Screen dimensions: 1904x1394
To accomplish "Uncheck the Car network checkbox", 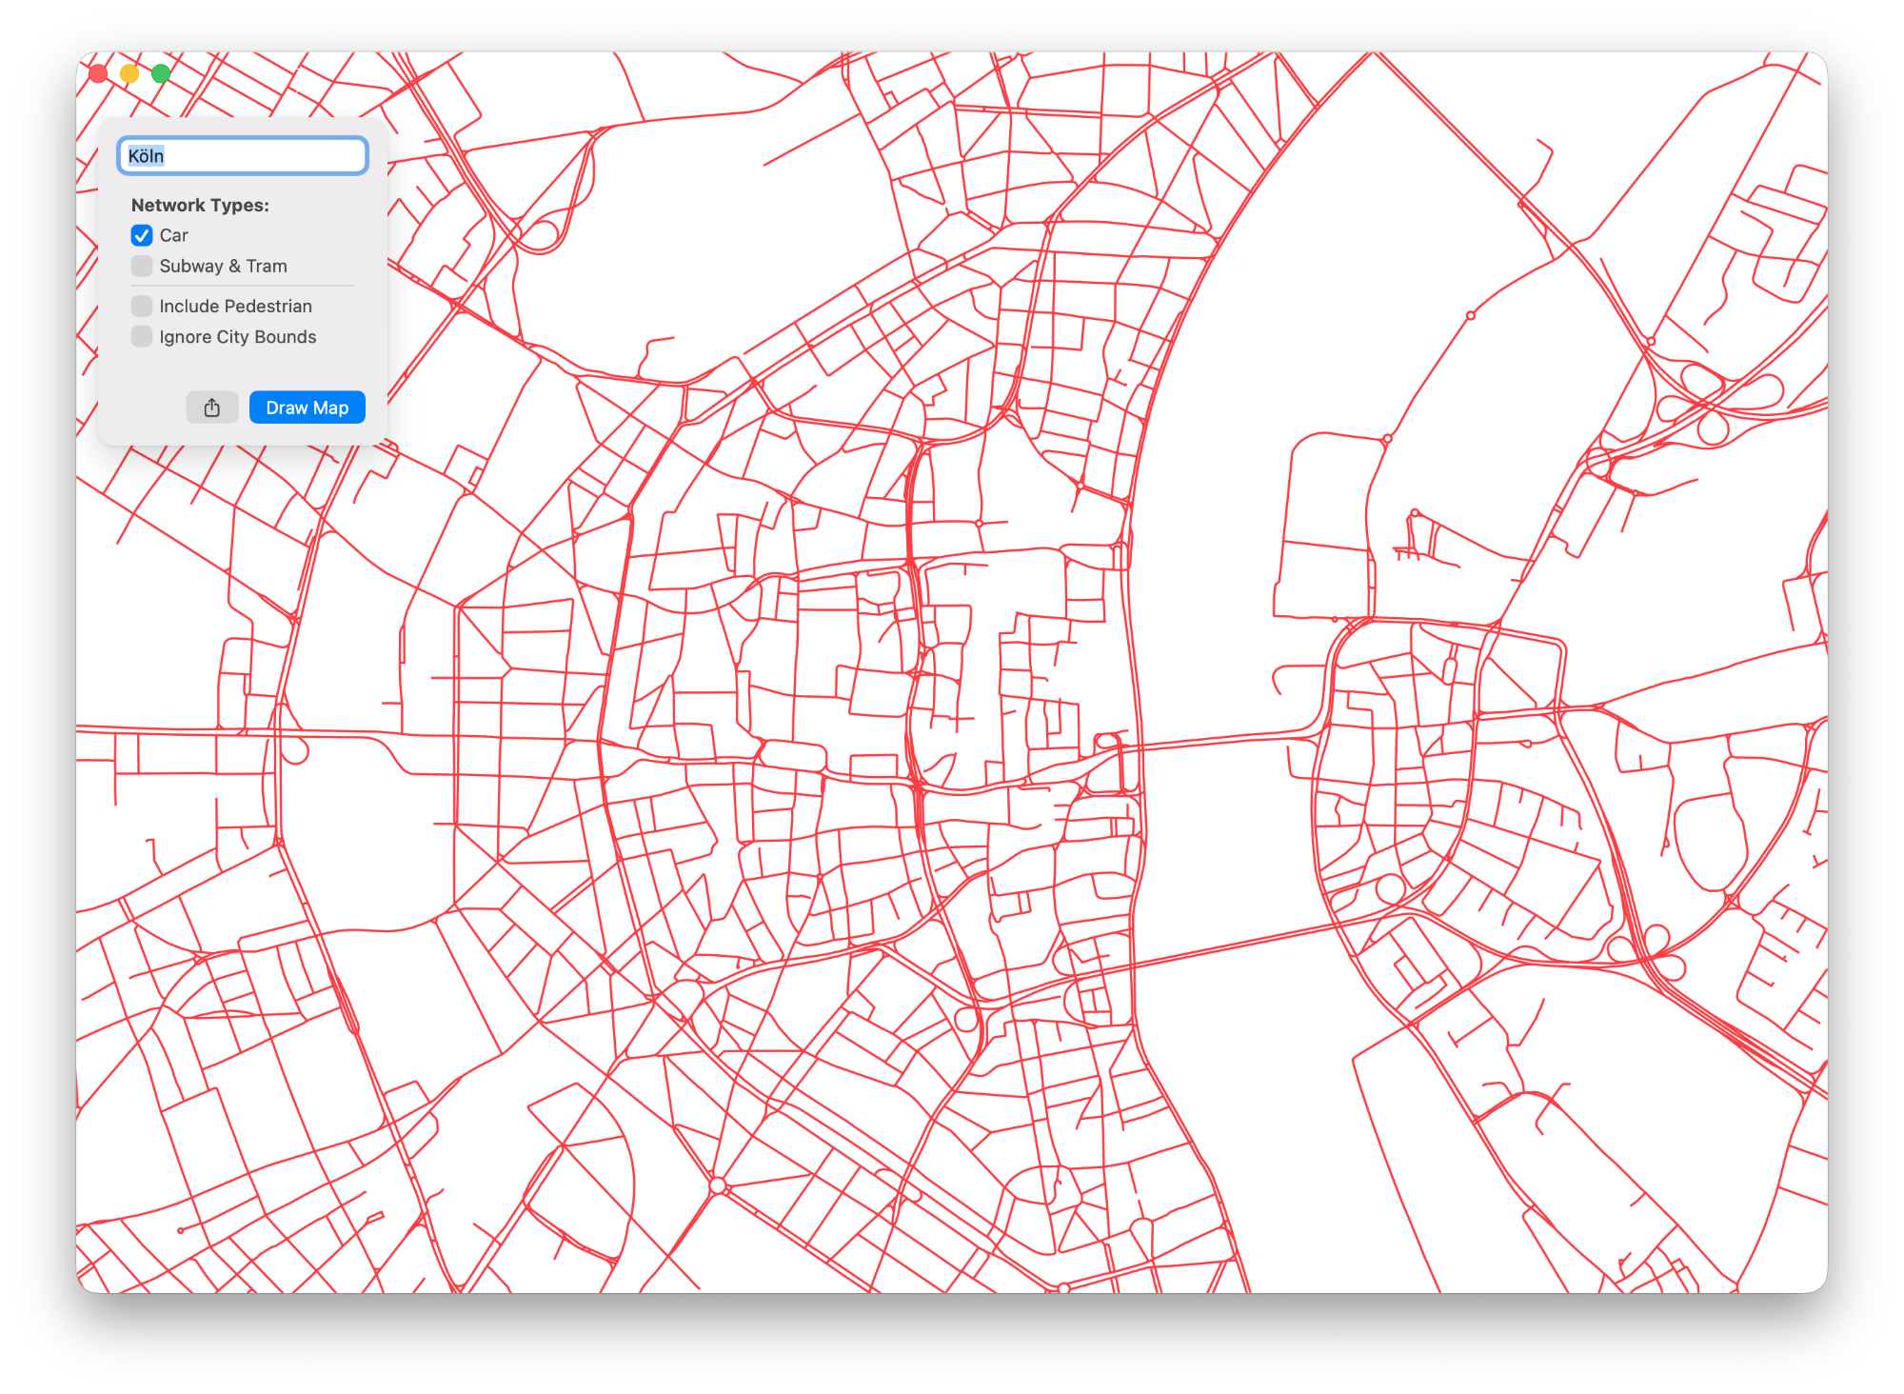I will point(142,235).
